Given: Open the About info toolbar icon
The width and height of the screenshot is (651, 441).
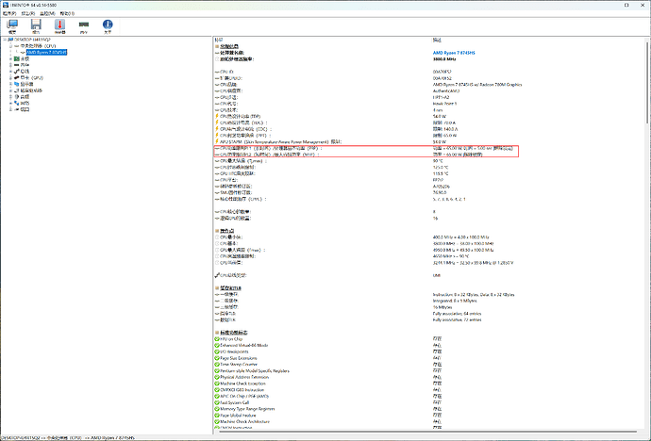Looking at the screenshot, I should [x=108, y=28].
